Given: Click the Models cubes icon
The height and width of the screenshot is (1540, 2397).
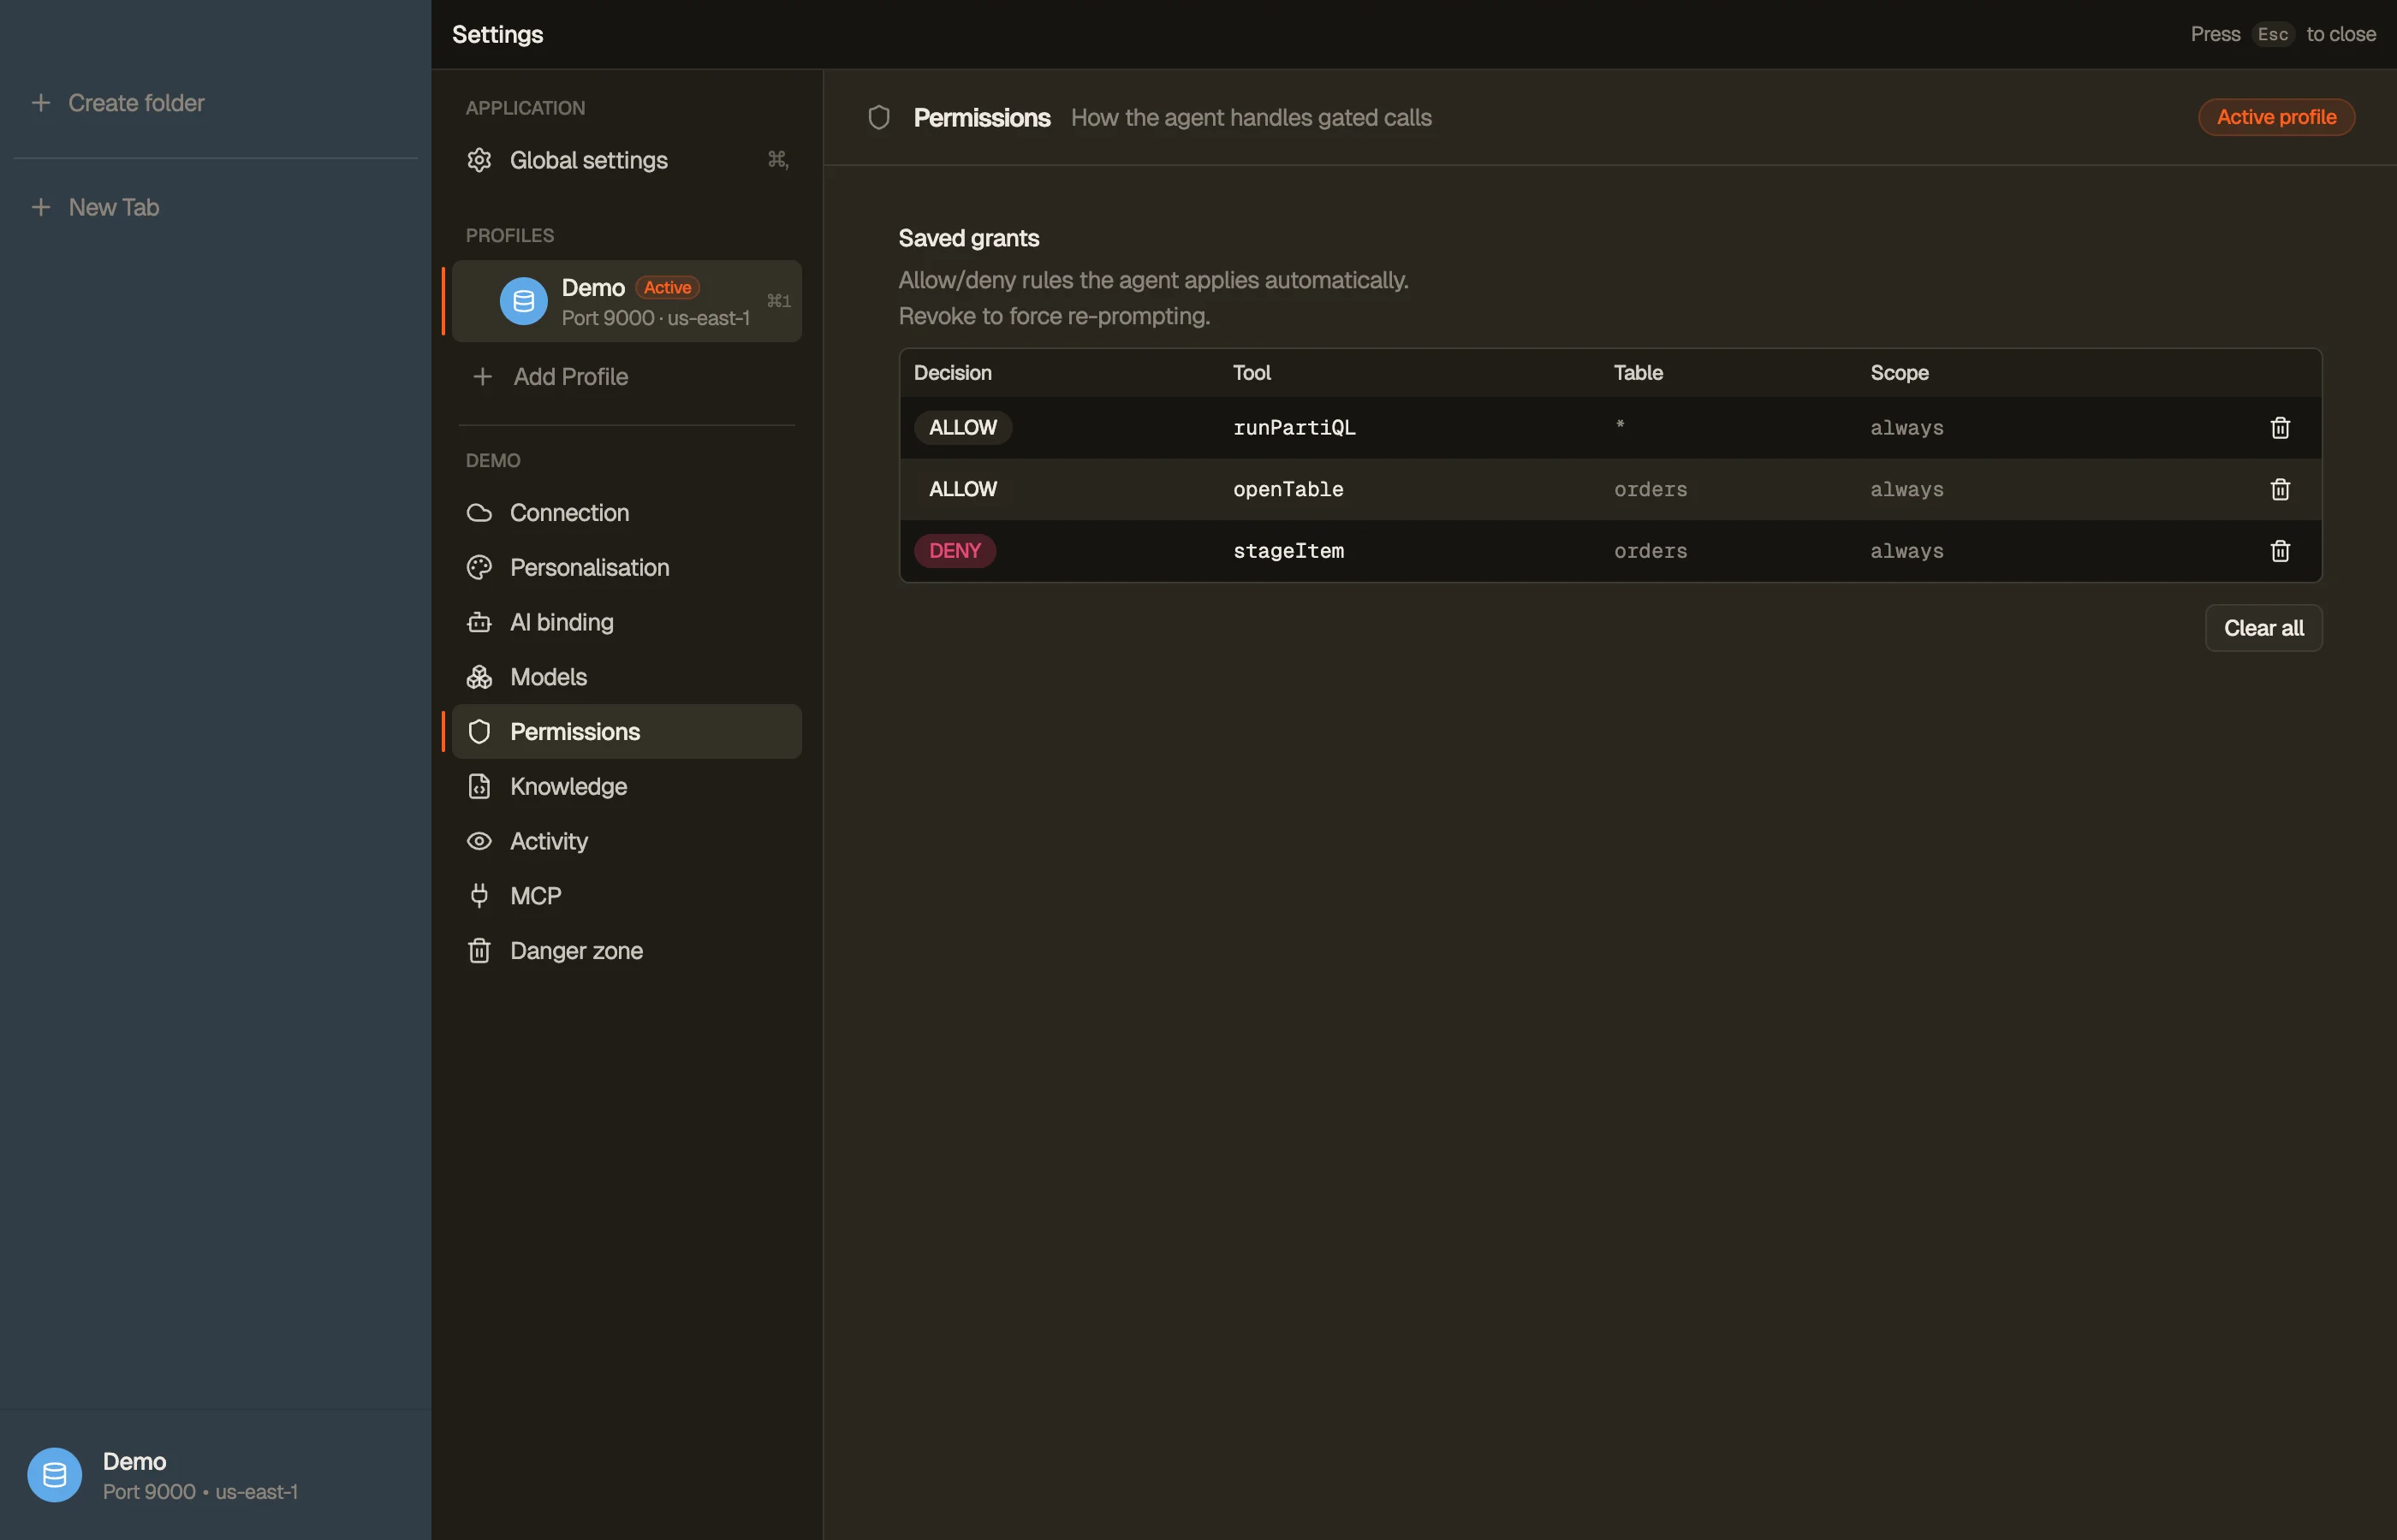Looking at the screenshot, I should (479, 677).
